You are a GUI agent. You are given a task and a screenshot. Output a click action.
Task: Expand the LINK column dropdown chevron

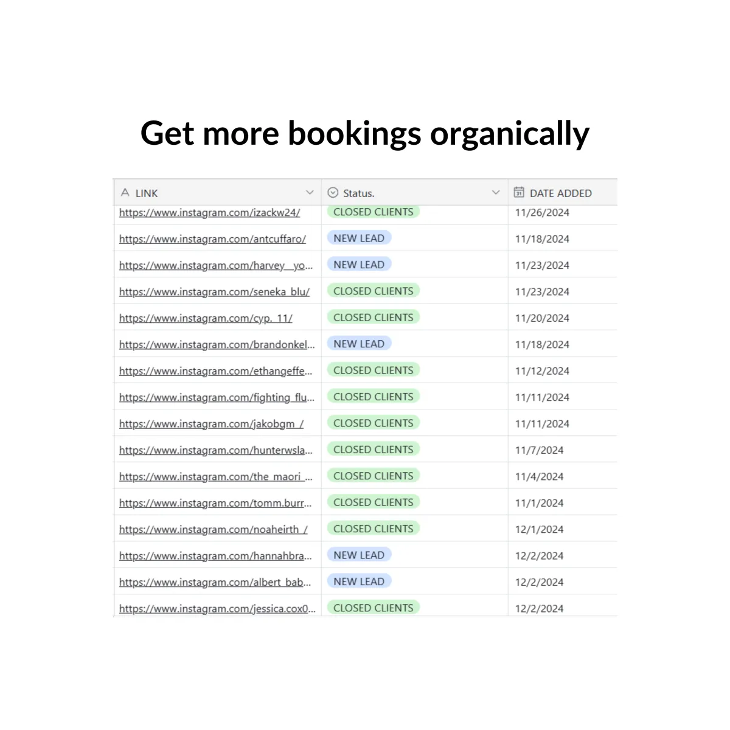[x=310, y=193]
